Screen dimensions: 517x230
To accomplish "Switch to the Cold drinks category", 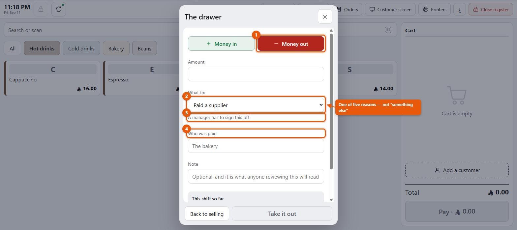I will [x=81, y=48].
